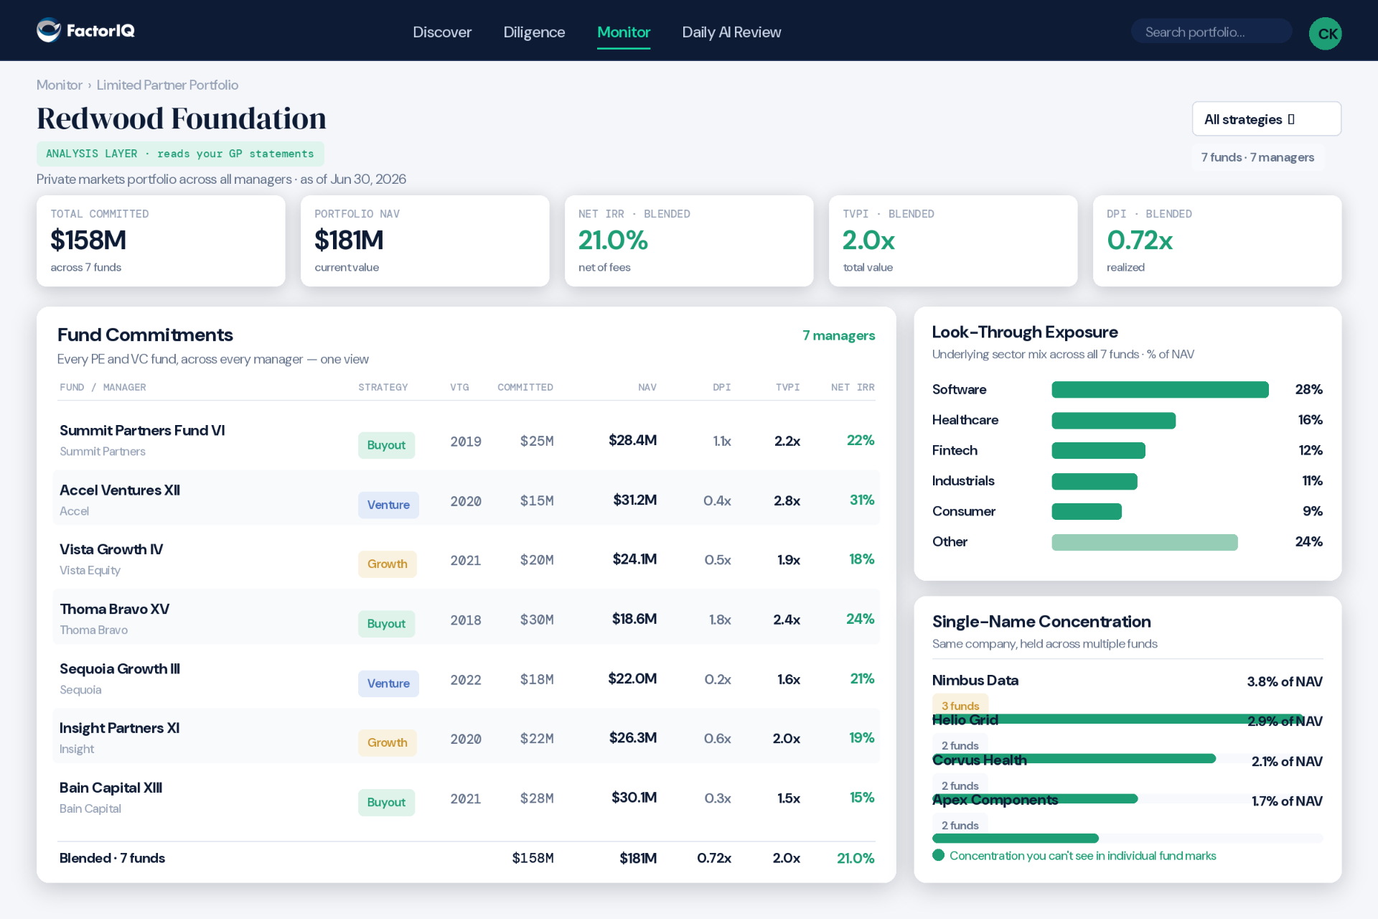Click the Industrials exposure bar
The image size is (1378, 919).
pyautogui.click(x=1095, y=481)
